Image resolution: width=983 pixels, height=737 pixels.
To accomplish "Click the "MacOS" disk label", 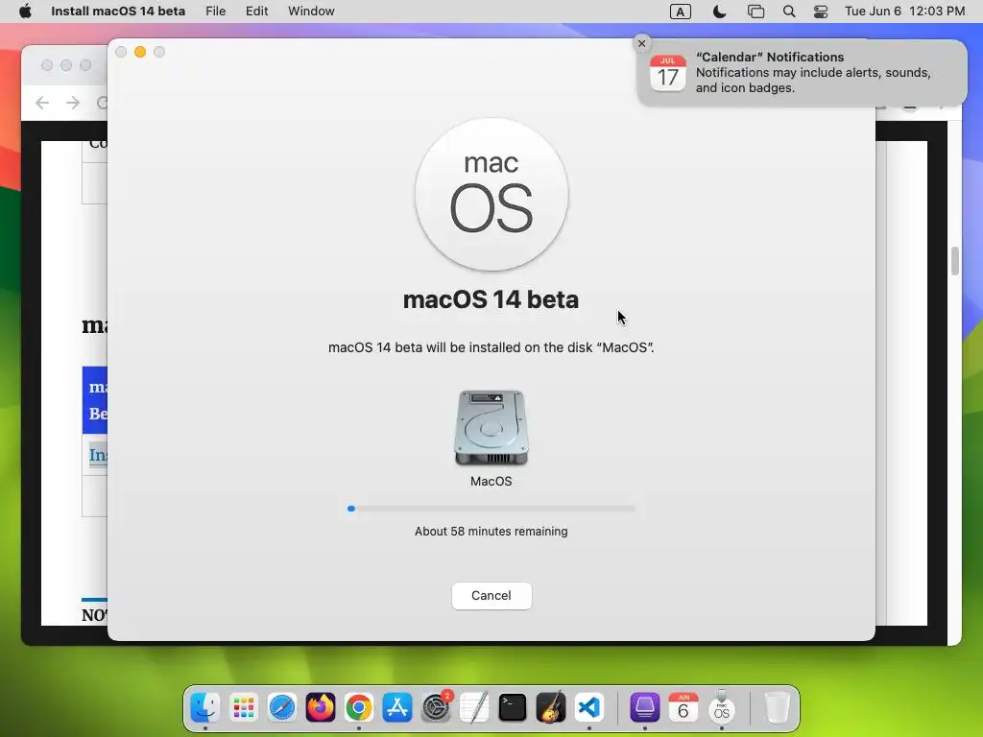I will click(491, 482).
